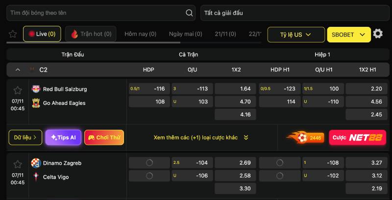Image resolution: width=392 pixels, height=200 pixels.
Task: Click the Chơi Thử button
Action: pyautogui.click(x=104, y=138)
